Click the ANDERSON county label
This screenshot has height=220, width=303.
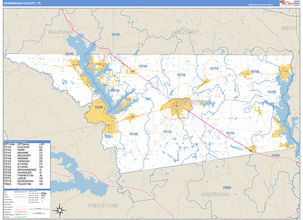point(215,194)
